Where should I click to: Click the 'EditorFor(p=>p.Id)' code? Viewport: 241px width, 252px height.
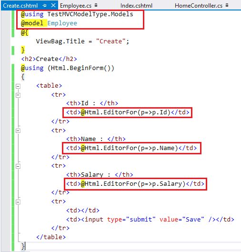tap(137, 112)
